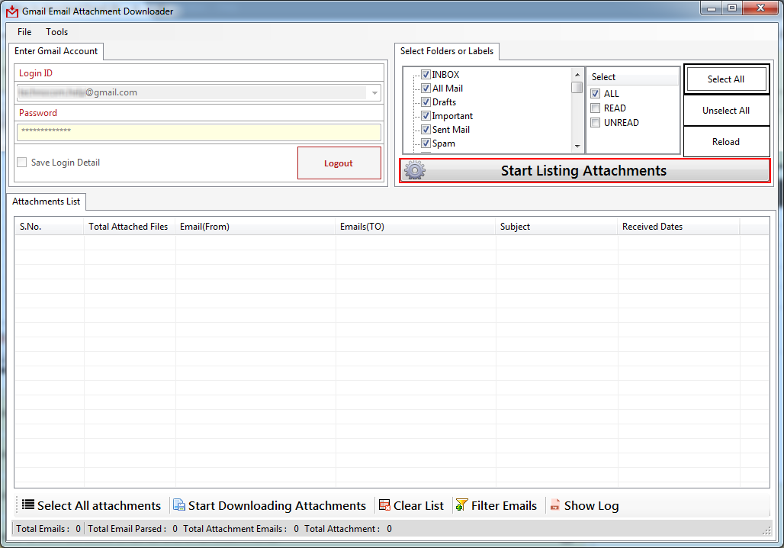The height and width of the screenshot is (548, 784).
Task: Click the Email(From) column header
Action: (255, 227)
